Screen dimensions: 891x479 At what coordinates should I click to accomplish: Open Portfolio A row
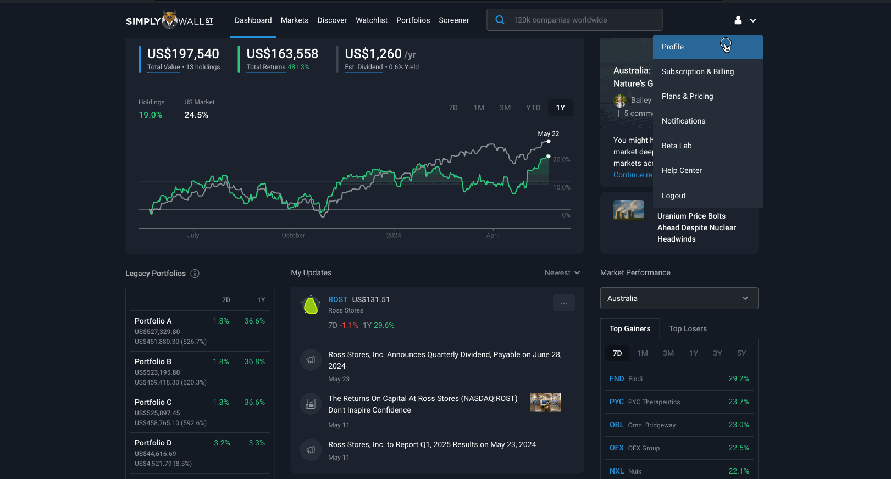pyautogui.click(x=200, y=331)
